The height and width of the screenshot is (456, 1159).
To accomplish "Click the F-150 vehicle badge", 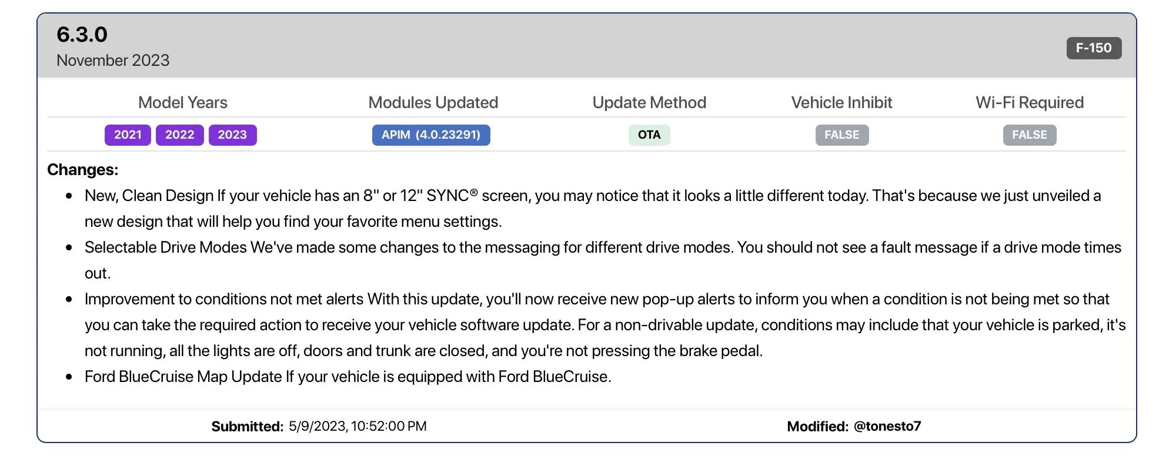I will pyautogui.click(x=1093, y=48).
